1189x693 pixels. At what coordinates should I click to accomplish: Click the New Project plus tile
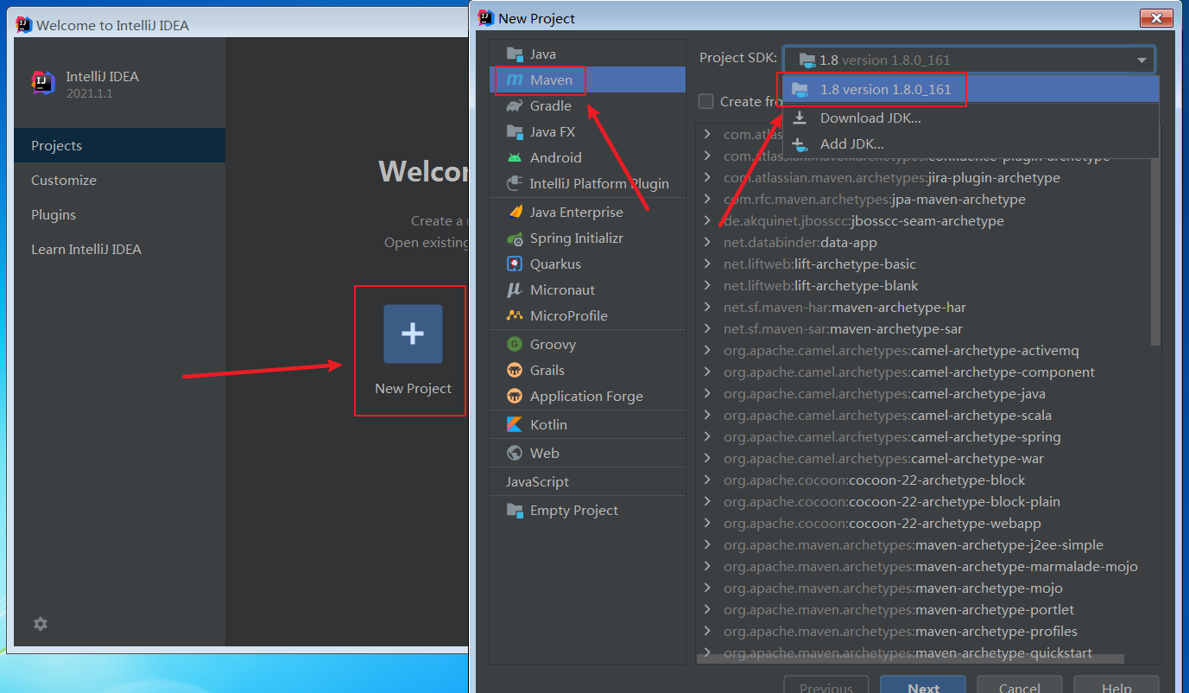tap(413, 334)
